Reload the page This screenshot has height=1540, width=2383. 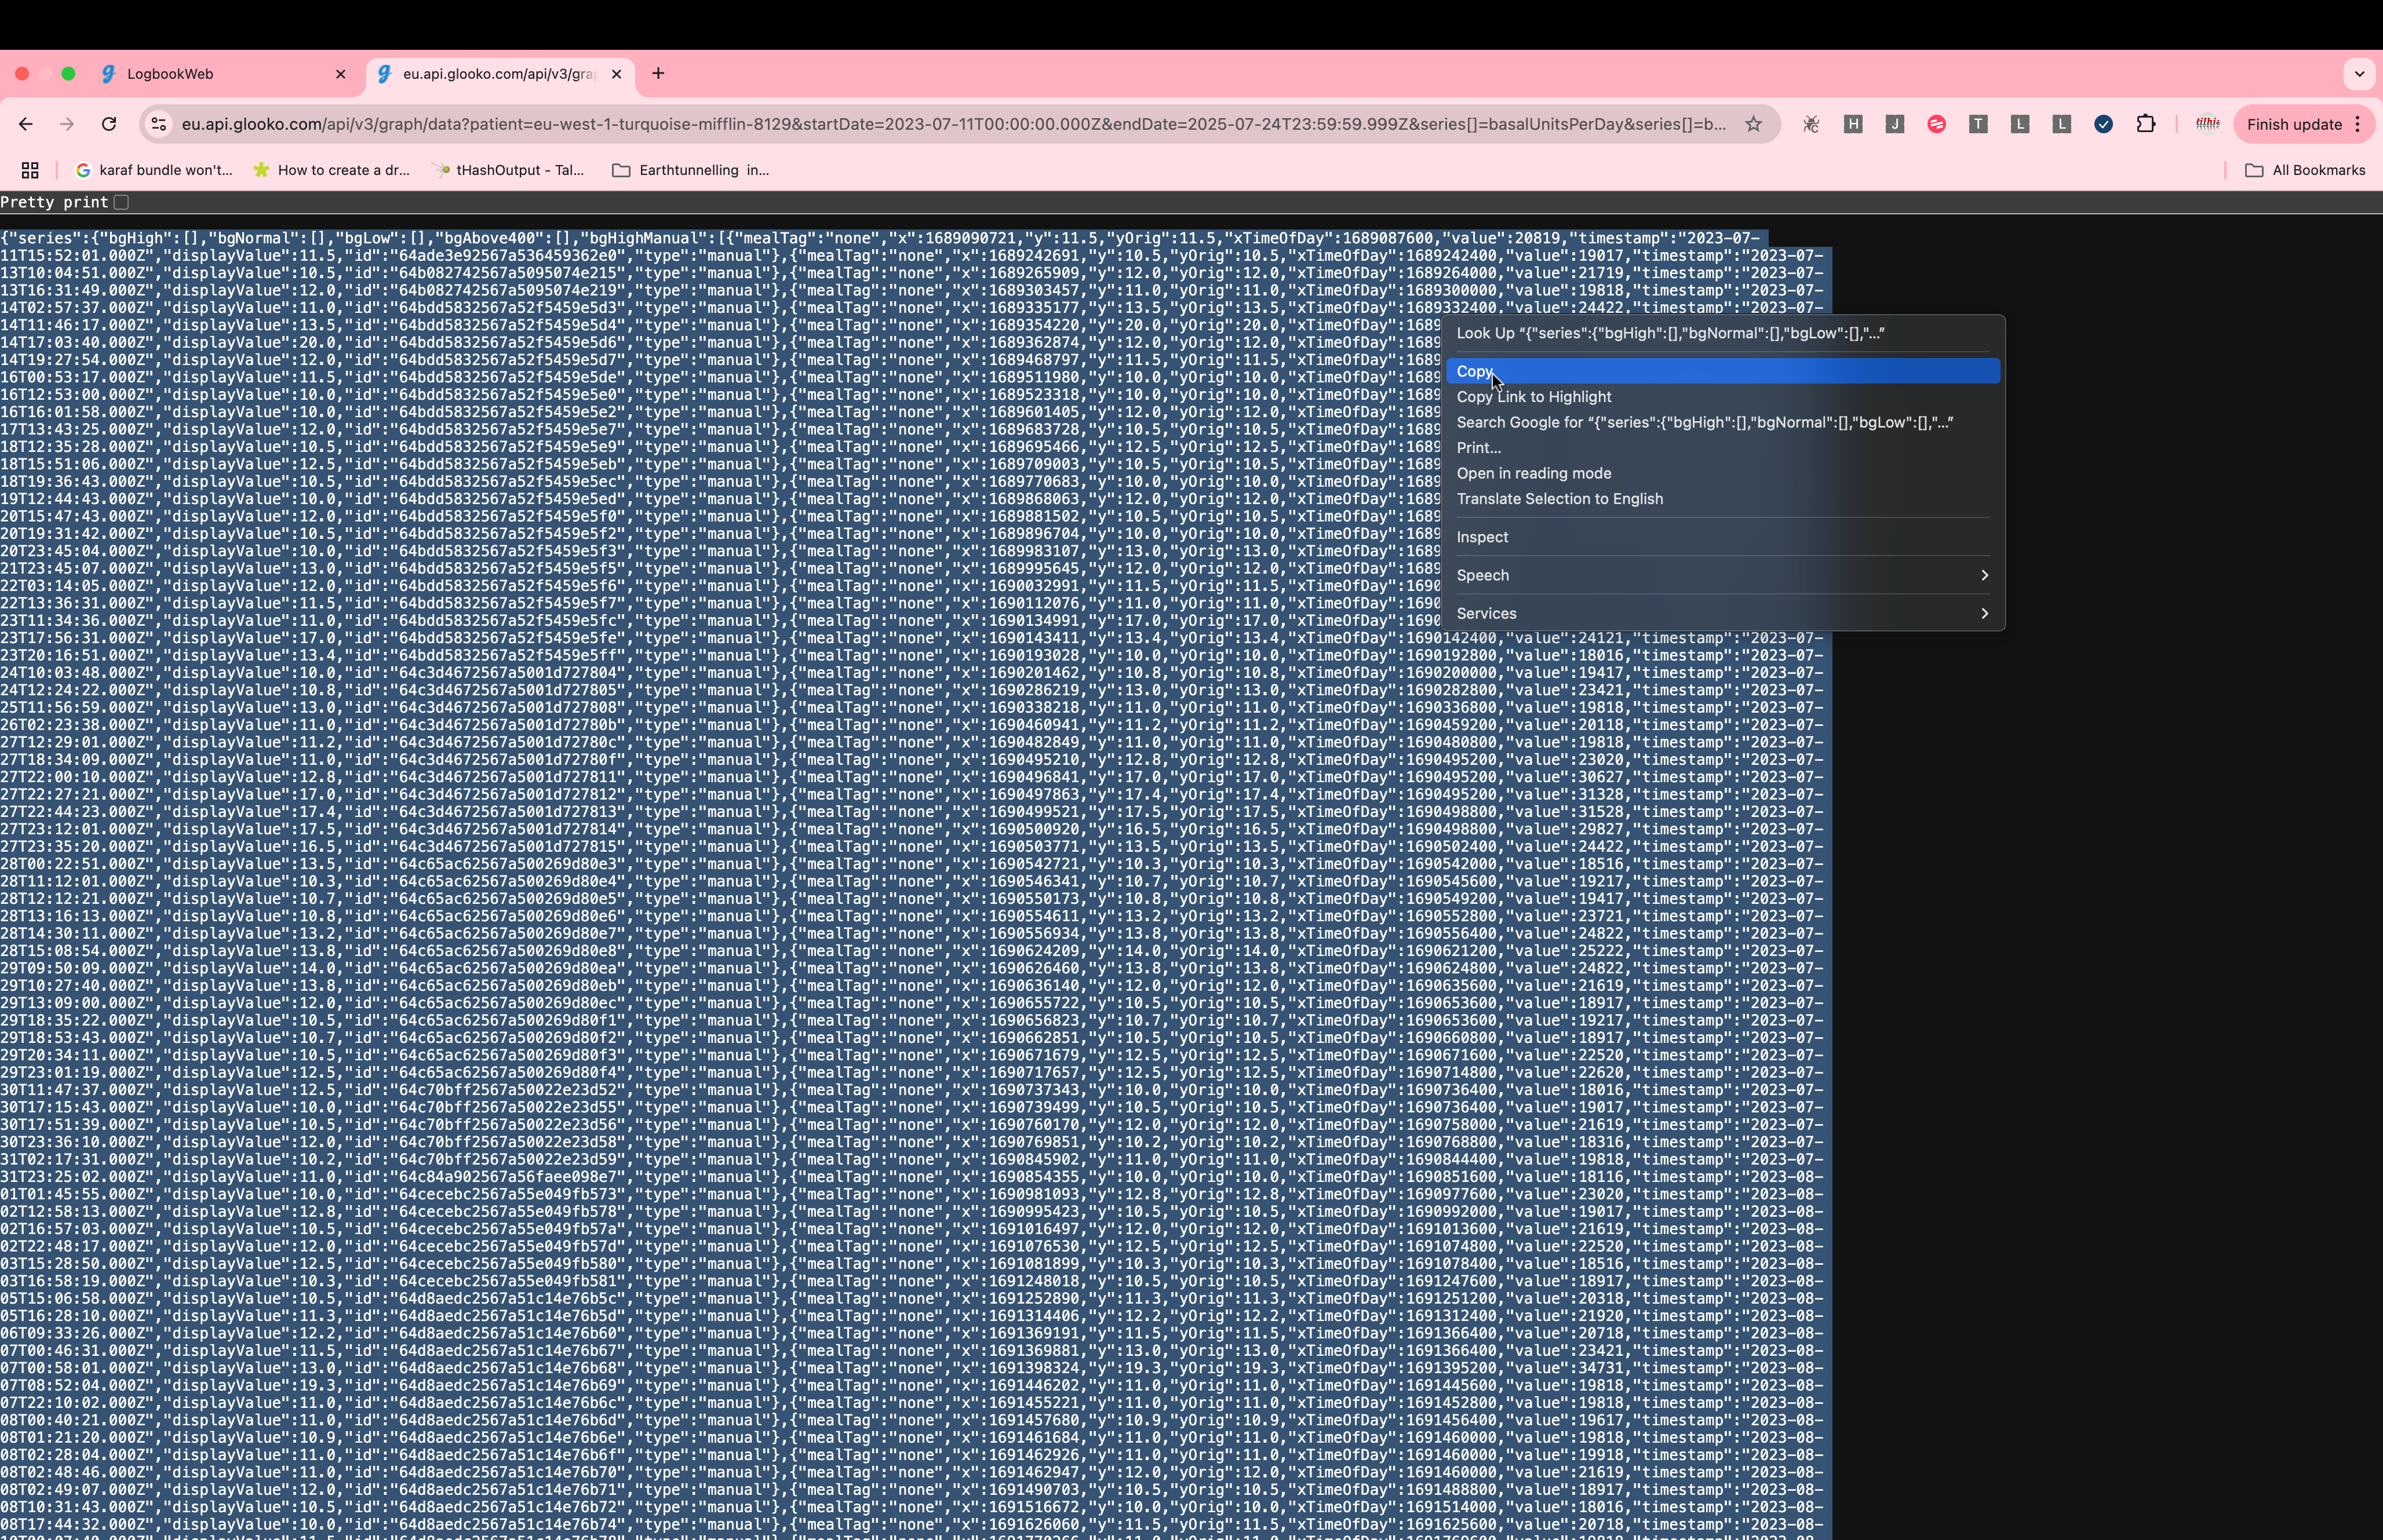coord(109,124)
